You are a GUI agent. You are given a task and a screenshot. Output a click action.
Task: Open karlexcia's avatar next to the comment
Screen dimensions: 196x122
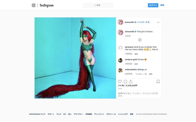pyautogui.click(x=120, y=48)
